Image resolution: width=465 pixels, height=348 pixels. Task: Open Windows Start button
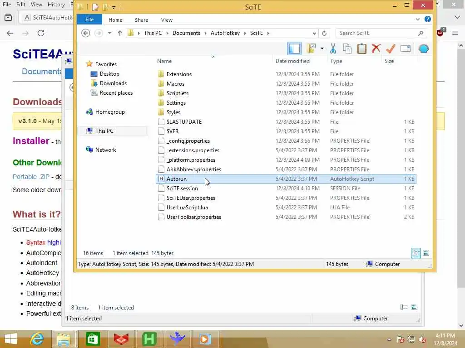pos(11,339)
